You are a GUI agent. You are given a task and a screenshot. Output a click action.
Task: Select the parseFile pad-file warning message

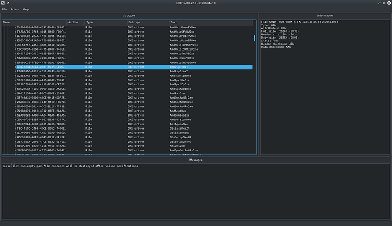click(70, 166)
